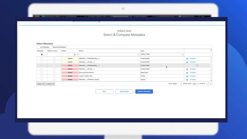Select the Custom: Sales Rep row checkbox

coord(42,76)
